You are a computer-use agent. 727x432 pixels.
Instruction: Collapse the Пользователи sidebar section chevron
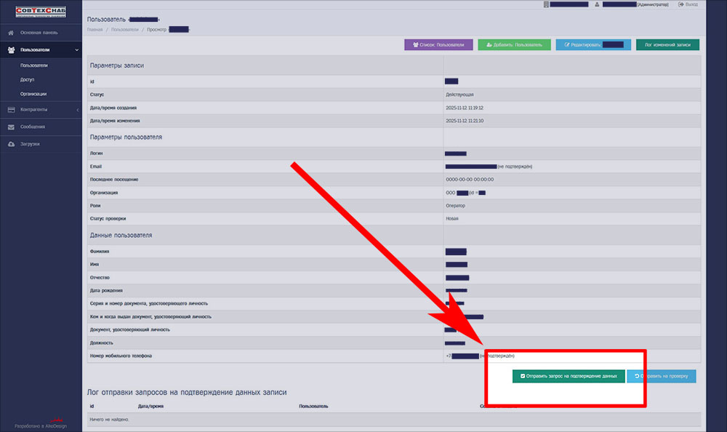pos(77,49)
